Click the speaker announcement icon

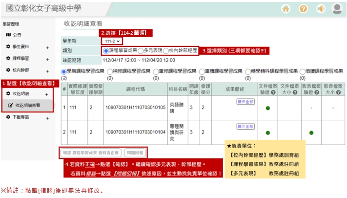[321, 9]
